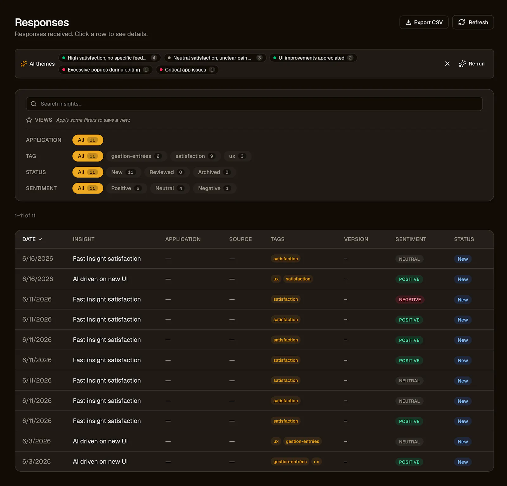Select UI improvements appreciated theme chip
This screenshot has width=507, height=486.
tap(313, 58)
